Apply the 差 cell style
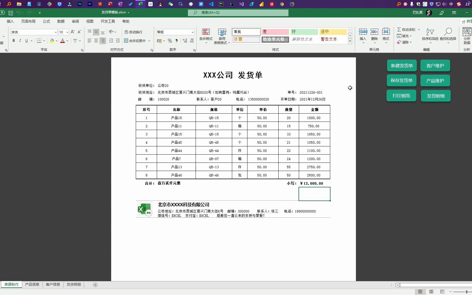The height and width of the screenshot is (295, 472). (x=275, y=32)
